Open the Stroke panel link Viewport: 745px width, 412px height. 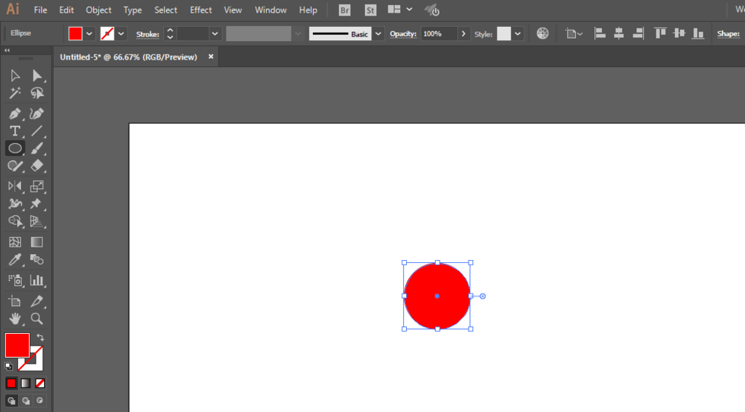coord(148,34)
